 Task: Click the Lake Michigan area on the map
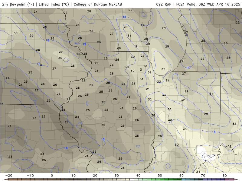coord(166,42)
